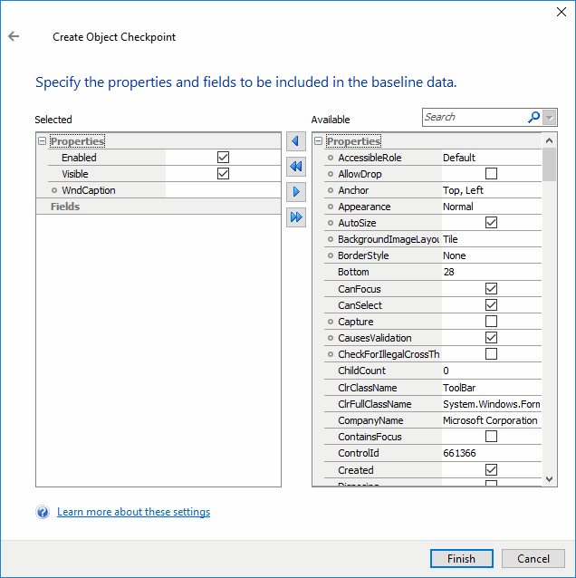Click the double right arrow remove-all button
576x578 pixels.
[295, 217]
